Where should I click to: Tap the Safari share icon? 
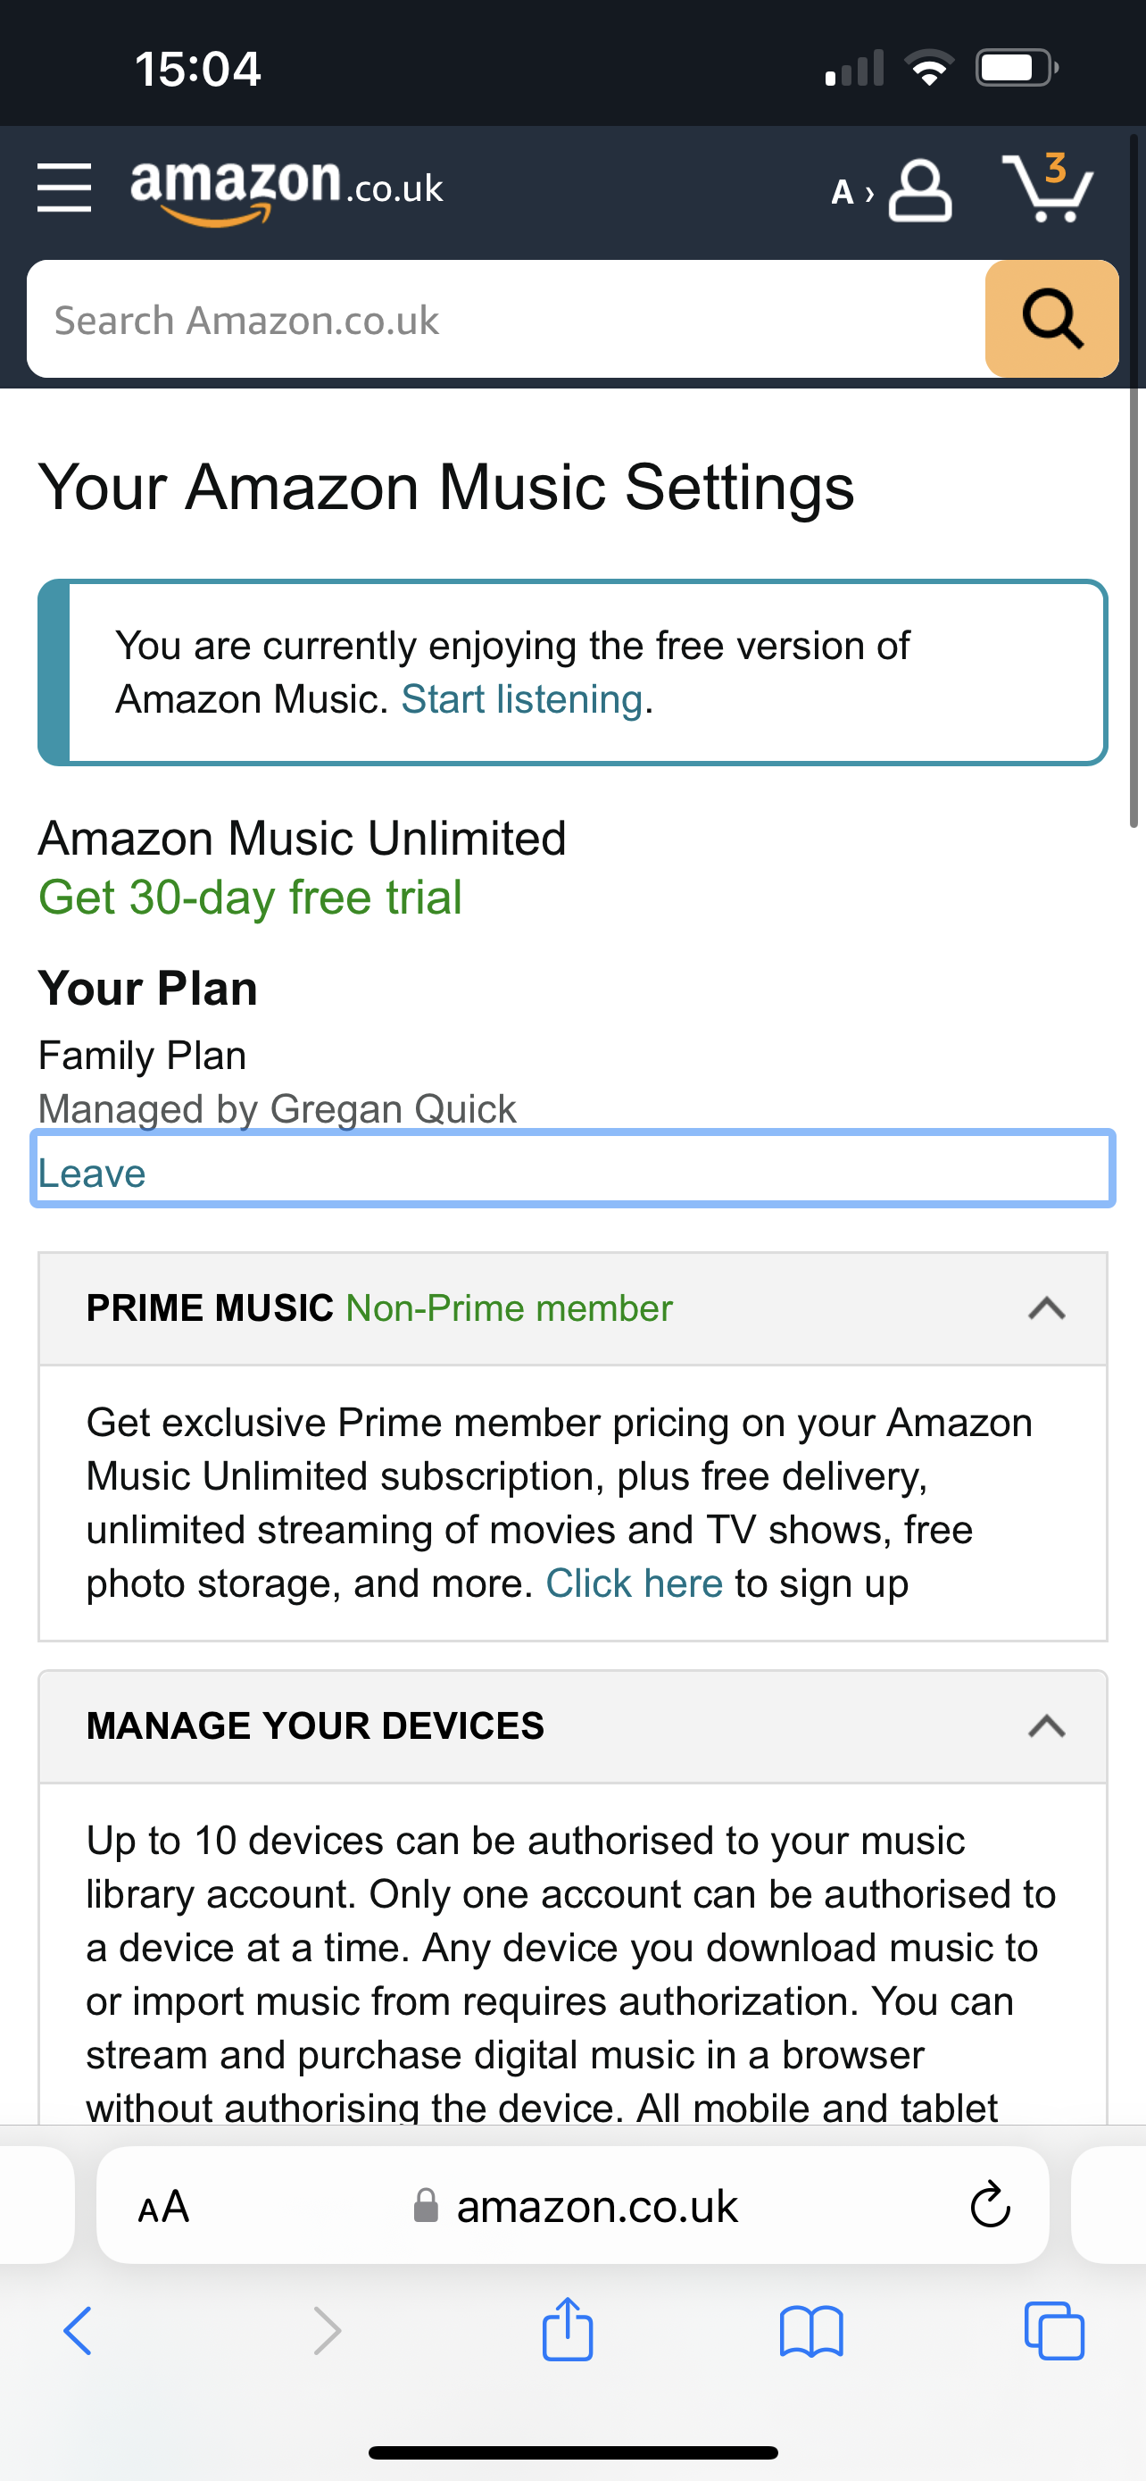(x=568, y=2331)
